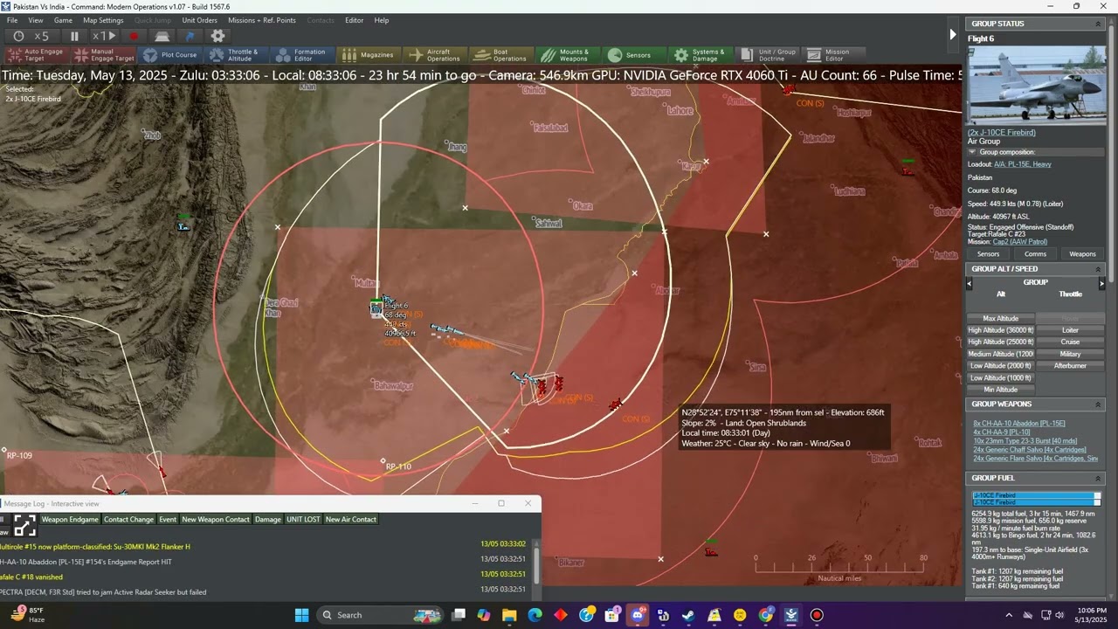Collapse the GROUP STATUS section
1118x629 pixels.
point(1098,24)
